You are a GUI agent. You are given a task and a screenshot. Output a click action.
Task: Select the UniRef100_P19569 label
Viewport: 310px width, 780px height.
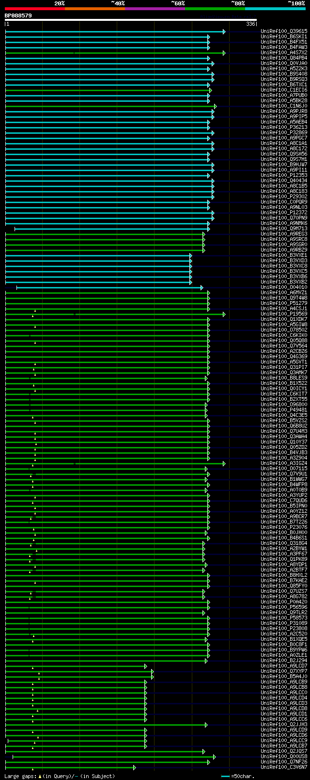point(284,314)
